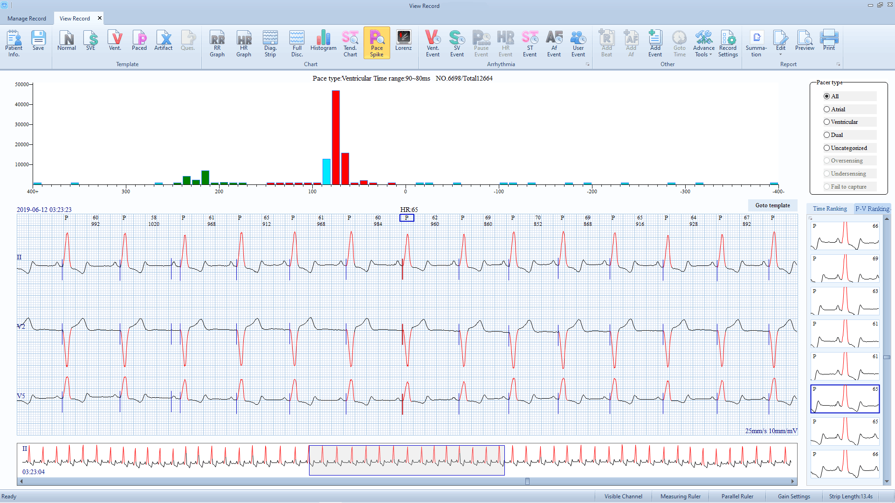Click the Pace Spike tool icon
This screenshot has width=895, height=503.
(377, 42)
